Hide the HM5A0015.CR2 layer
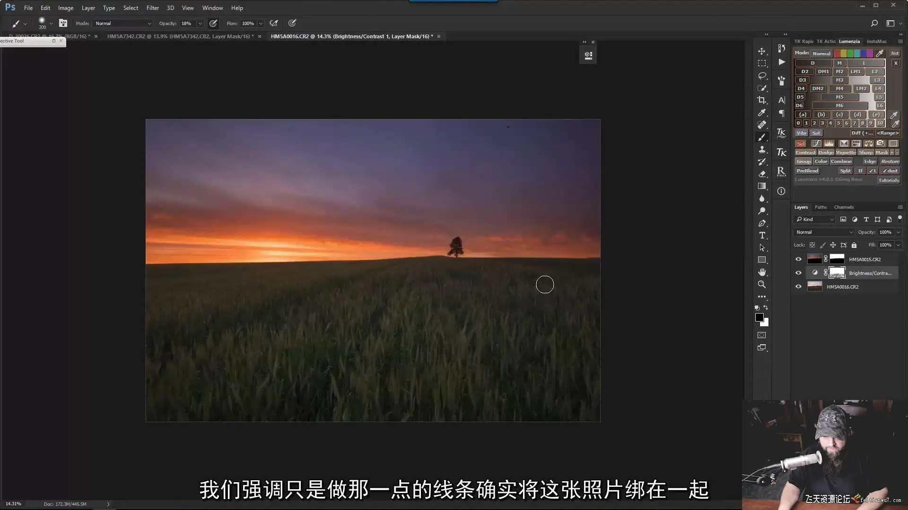The height and width of the screenshot is (510, 908). tap(798, 259)
